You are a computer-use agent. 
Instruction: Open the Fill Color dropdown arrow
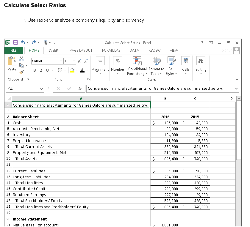click(77, 70)
